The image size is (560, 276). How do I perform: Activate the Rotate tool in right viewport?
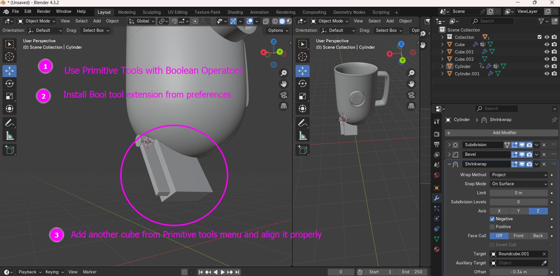tap(303, 83)
